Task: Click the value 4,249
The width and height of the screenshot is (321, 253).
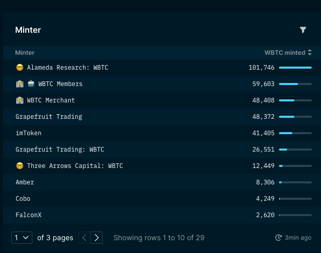Action: pos(265,199)
